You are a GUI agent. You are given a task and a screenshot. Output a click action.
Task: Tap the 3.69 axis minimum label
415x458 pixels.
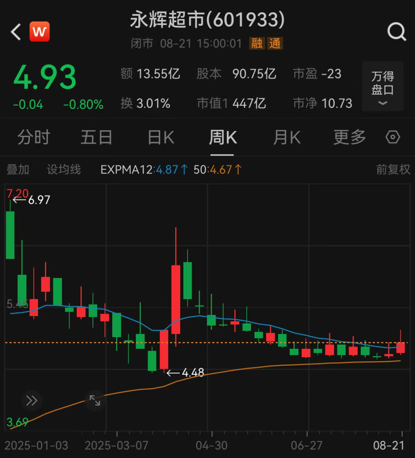[x=17, y=422]
